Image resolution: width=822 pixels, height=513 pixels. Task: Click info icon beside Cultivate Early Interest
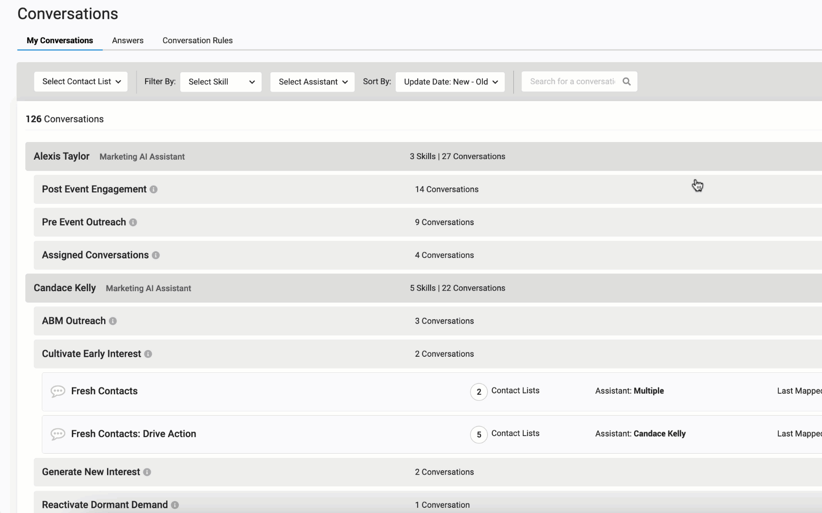coord(148,354)
